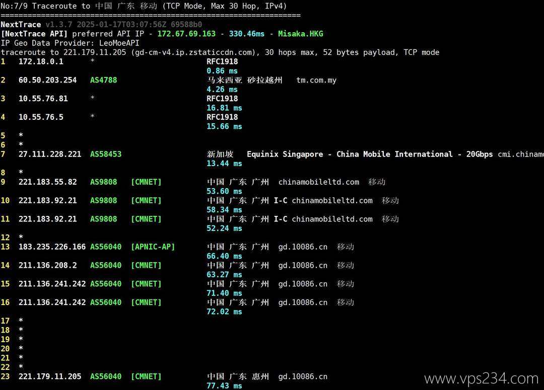The height and width of the screenshot is (390, 544).
Task: Select '221.183.92.21' in the hop 11 row
Action: (47, 219)
